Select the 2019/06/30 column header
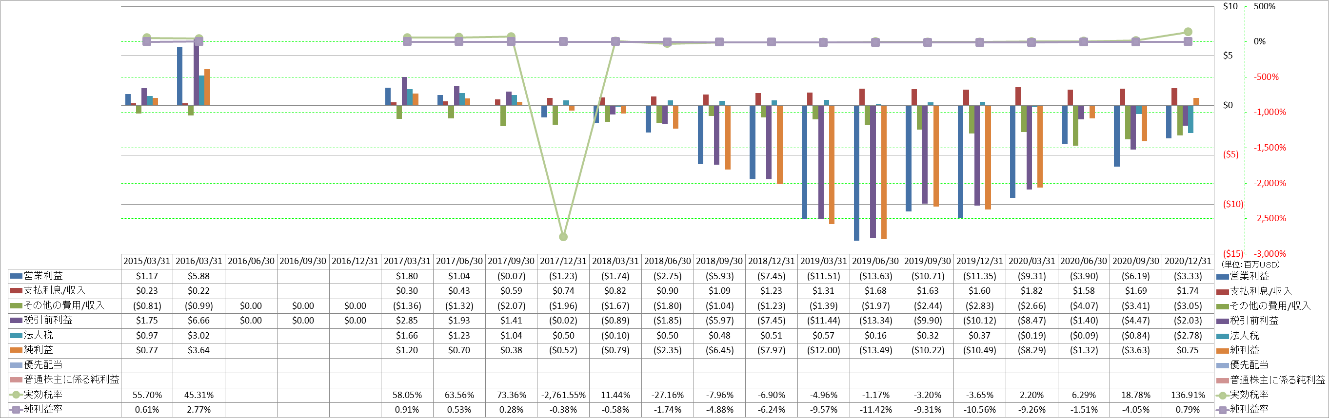 pyautogui.click(x=875, y=261)
